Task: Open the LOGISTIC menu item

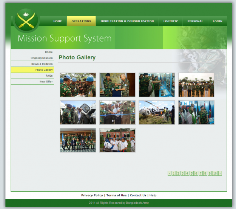Action: tap(171, 21)
